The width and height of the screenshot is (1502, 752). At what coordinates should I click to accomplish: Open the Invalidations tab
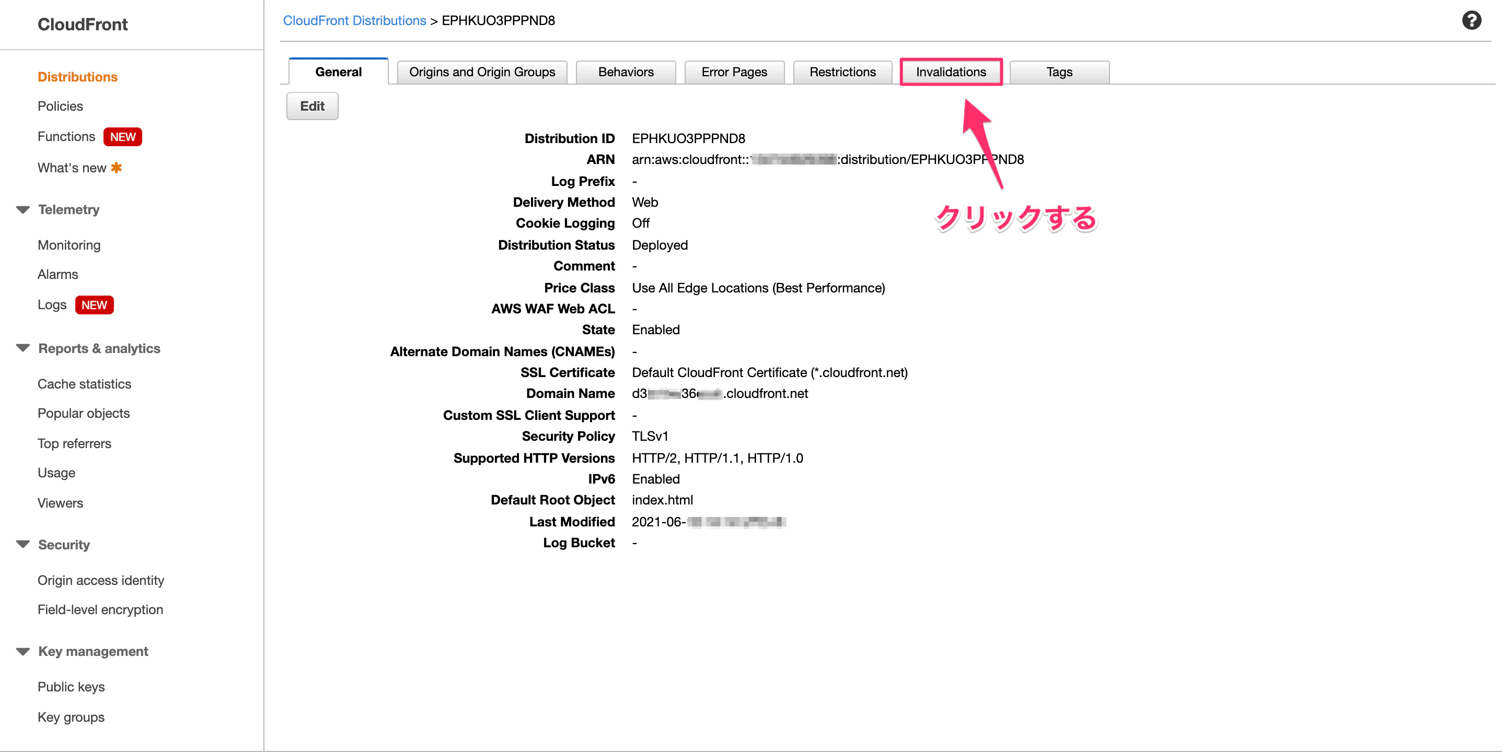(951, 72)
